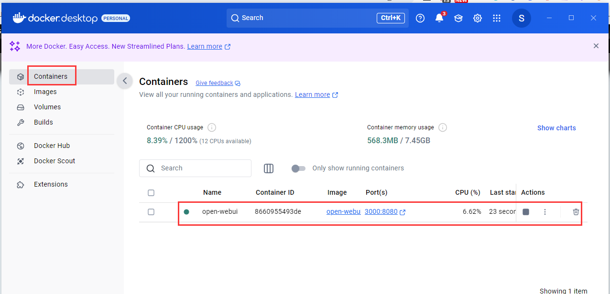The width and height of the screenshot is (610, 294).
Task: Click the Container memory usage info icon
Action: click(x=443, y=127)
